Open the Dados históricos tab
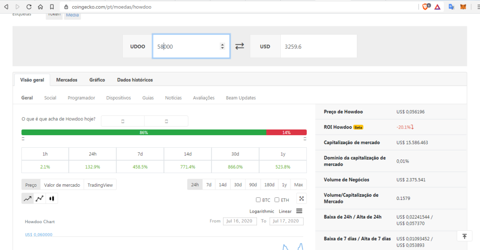The width and height of the screenshot is (480, 250). (x=135, y=80)
